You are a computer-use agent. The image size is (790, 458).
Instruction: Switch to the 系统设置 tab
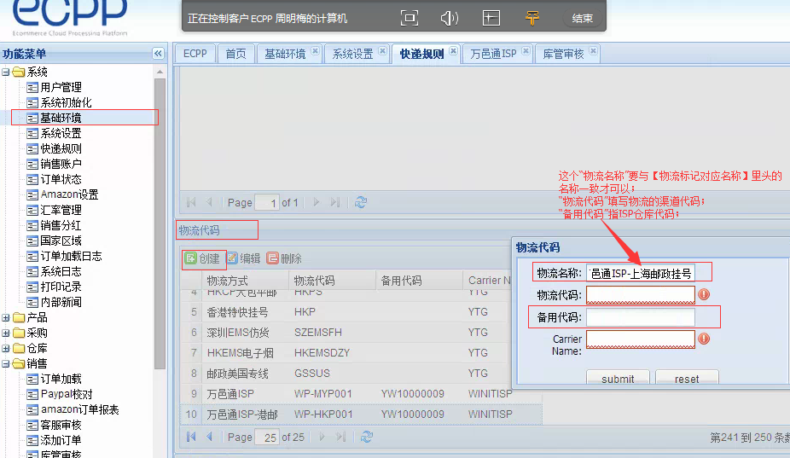coord(352,54)
